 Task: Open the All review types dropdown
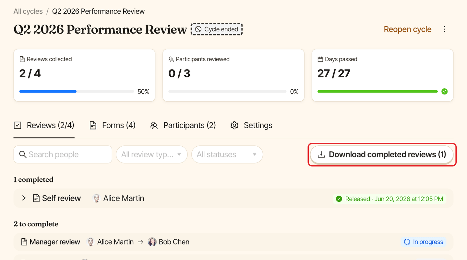[152, 154]
